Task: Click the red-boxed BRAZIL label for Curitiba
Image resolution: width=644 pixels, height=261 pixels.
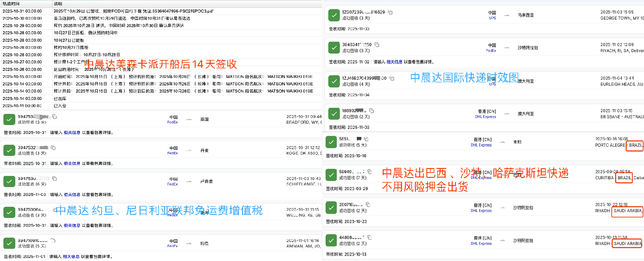Action: (x=624, y=178)
